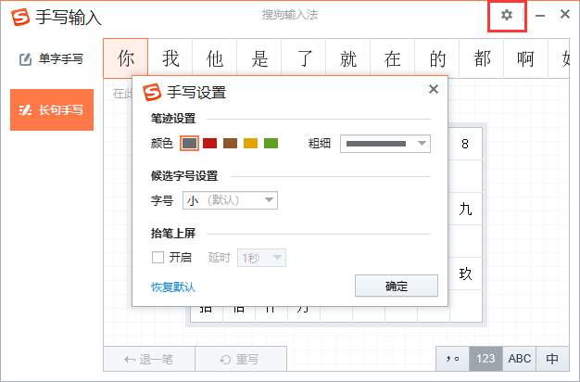Click the 恢复默认 link
The width and height of the screenshot is (580, 382).
tap(173, 286)
